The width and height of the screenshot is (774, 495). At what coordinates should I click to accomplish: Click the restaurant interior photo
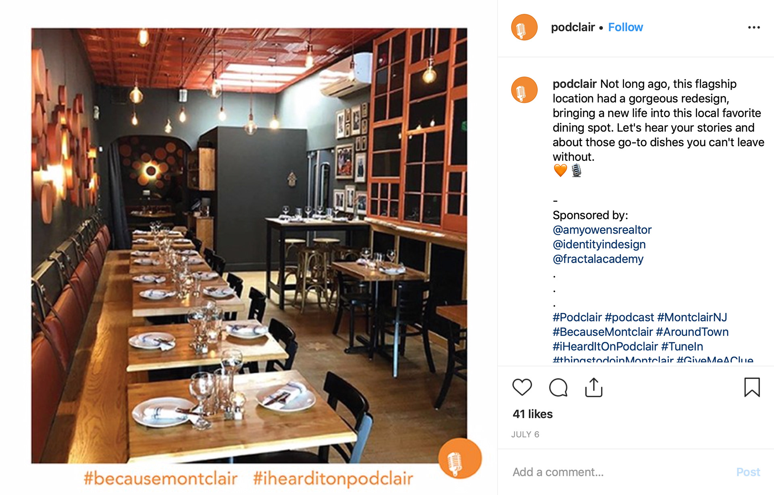tap(249, 246)
